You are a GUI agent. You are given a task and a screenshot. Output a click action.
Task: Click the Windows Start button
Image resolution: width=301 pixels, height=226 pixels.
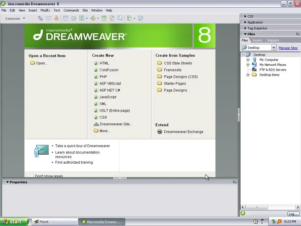click(x=14, y=222)
